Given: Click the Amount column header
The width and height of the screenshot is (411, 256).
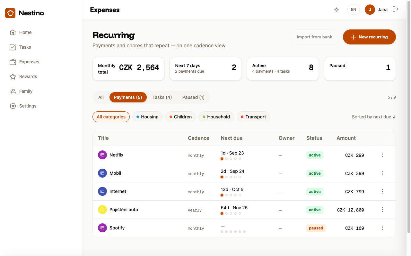Looking at the screenshot, I should [346, 138].
